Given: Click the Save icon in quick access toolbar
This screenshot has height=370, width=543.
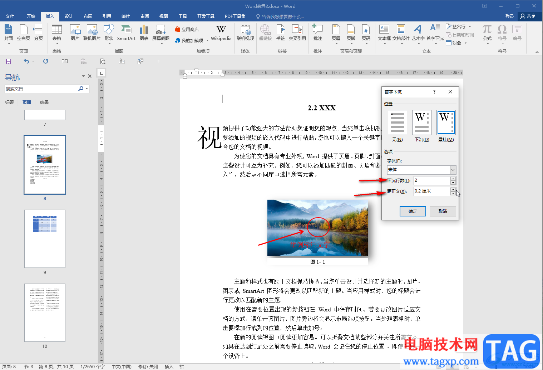Looking at the screenshot, I should click(x=9, y=61).
